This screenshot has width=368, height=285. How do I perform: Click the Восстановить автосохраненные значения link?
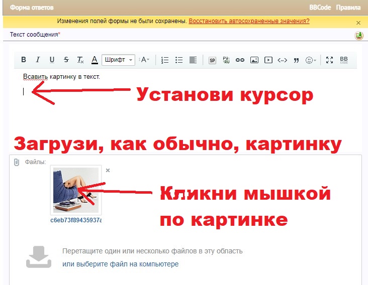249,21
